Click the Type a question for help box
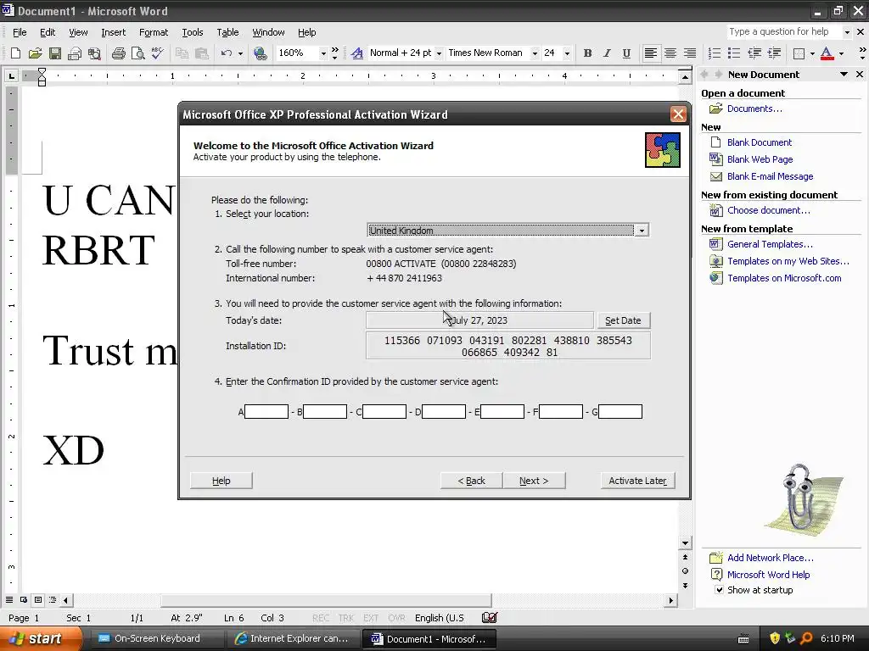The height and width of the screenshot is (651, 869). click(x=783, y=31)
